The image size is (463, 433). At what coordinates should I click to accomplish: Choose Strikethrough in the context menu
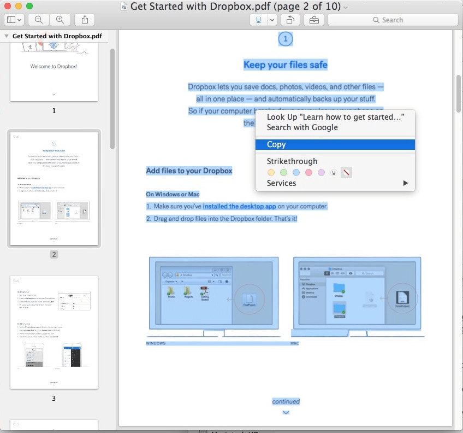click(x=292, y=161)
